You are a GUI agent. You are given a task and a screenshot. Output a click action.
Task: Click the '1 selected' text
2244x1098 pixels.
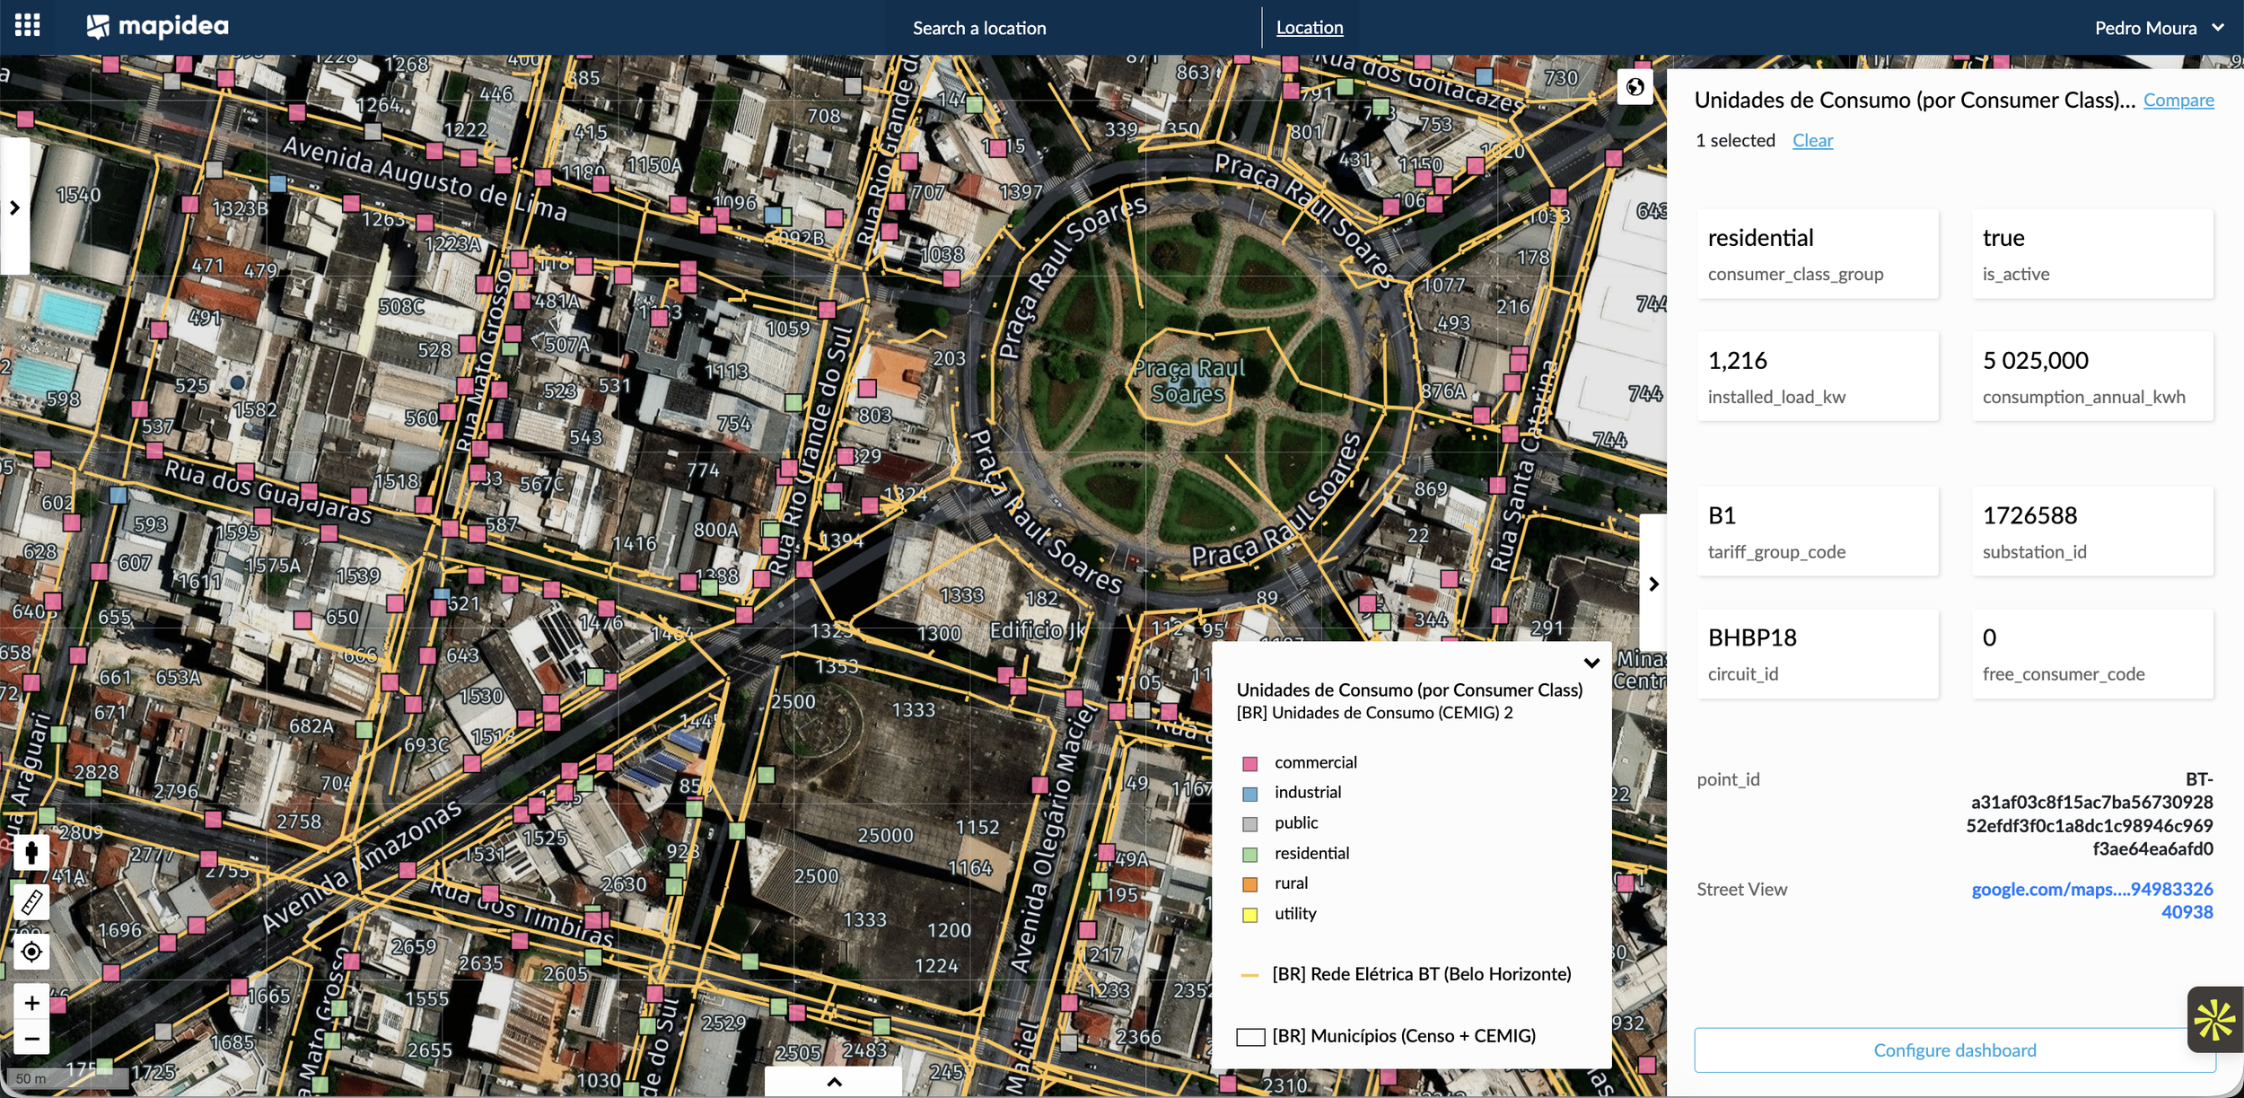point(1735,140)
